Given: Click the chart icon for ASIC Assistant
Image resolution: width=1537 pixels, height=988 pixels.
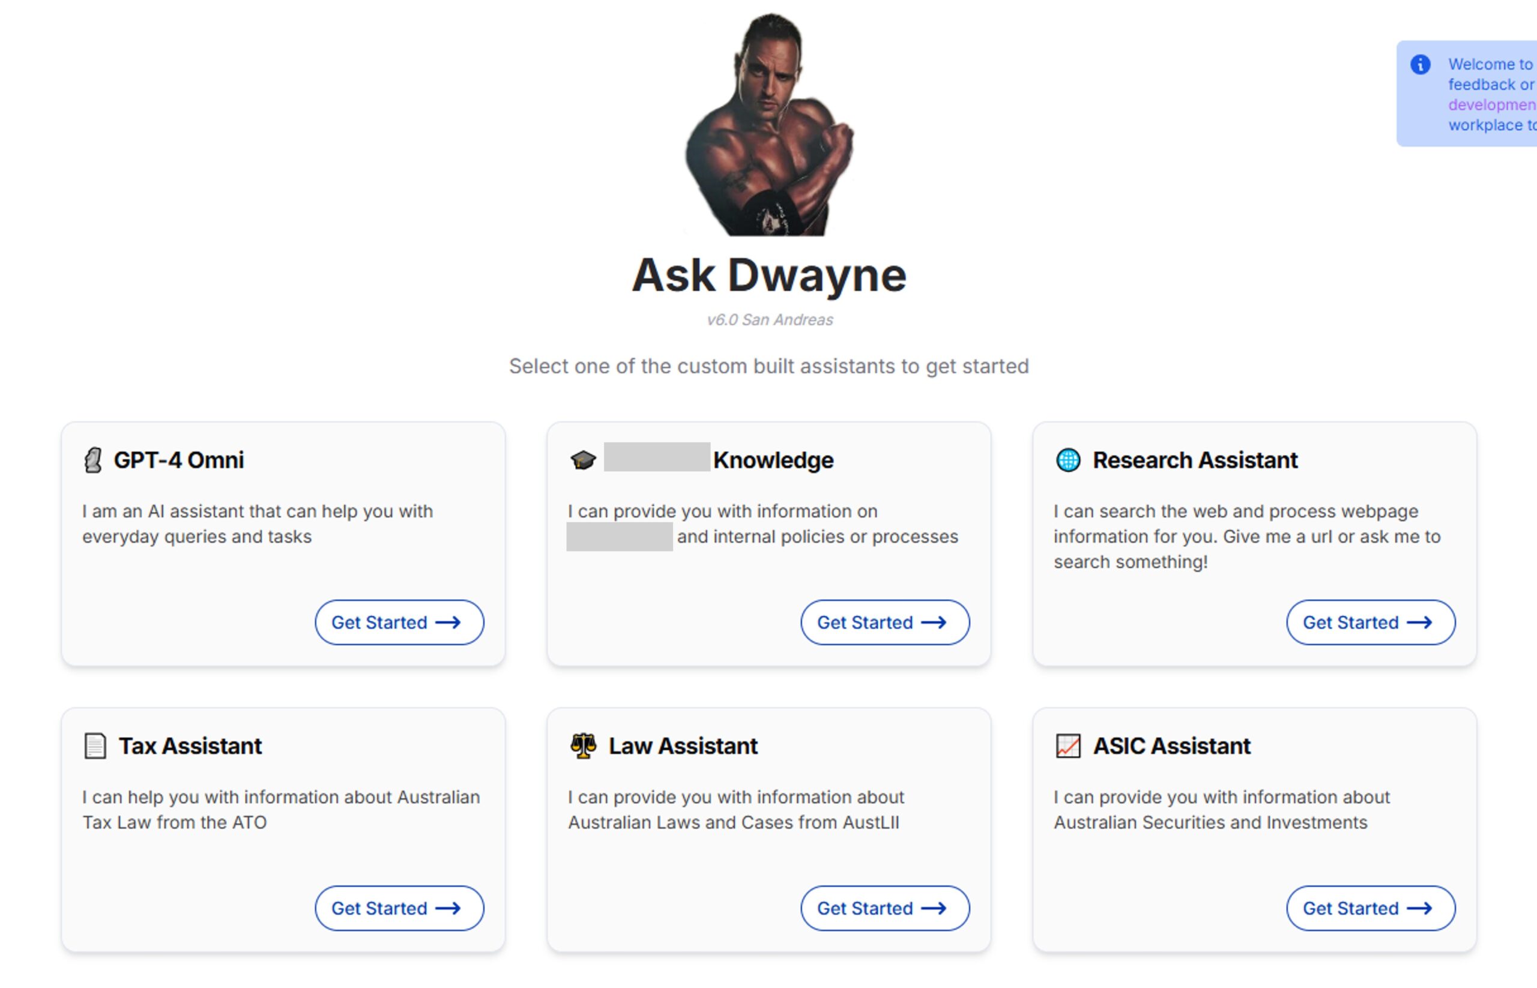Looking at the screenshot, I should pyautogui.click(x=1068, y=746).
